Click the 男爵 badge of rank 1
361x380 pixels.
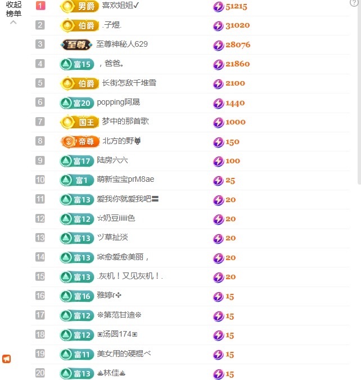79,6
